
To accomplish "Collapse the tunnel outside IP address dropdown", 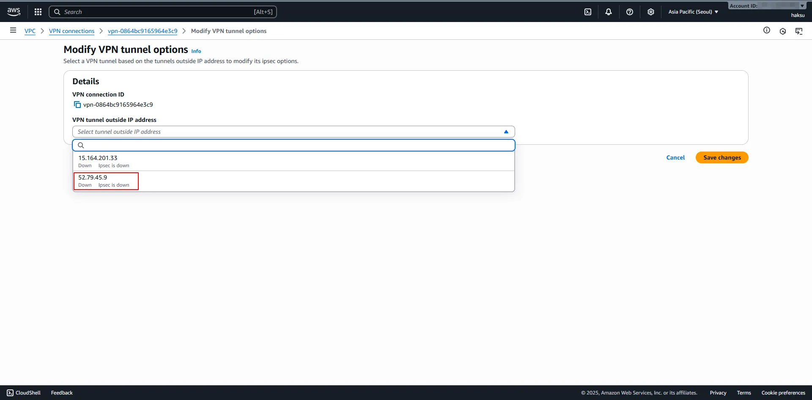I will pos(294,132).
